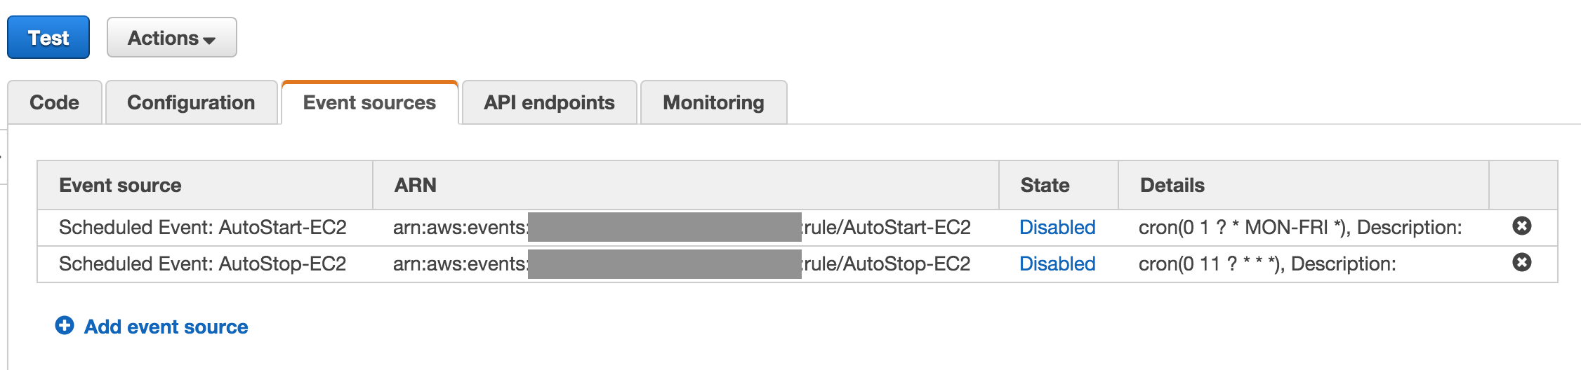Remove the AutoStop-EC2 event source
1581x370 pixels.
1521,263
